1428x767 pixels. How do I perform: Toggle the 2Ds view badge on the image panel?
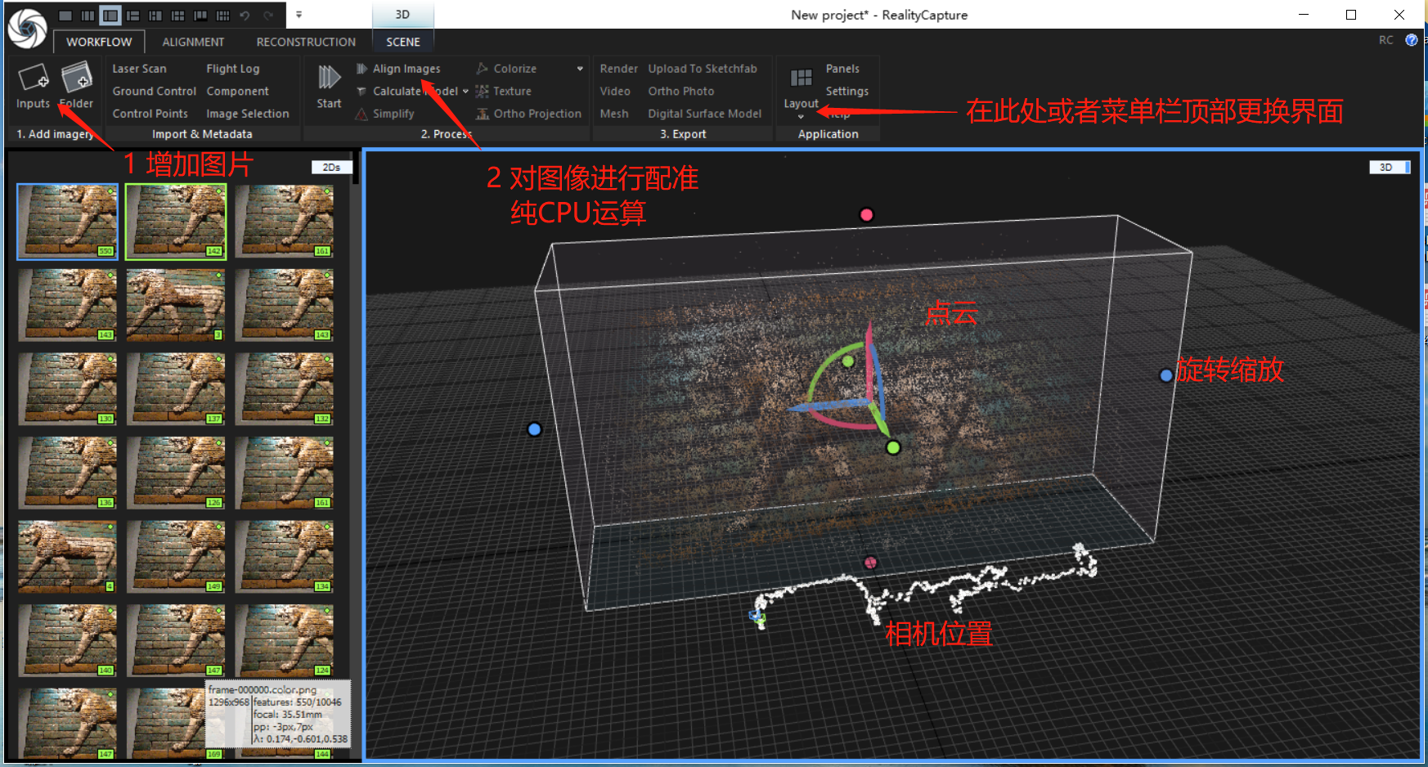pos(330,167)
